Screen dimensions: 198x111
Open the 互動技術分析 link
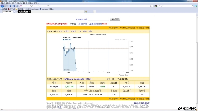click(x=96, y=24)
